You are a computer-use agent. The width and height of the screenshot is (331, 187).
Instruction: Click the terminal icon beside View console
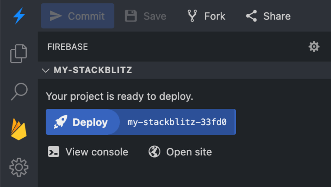[53, 152]
